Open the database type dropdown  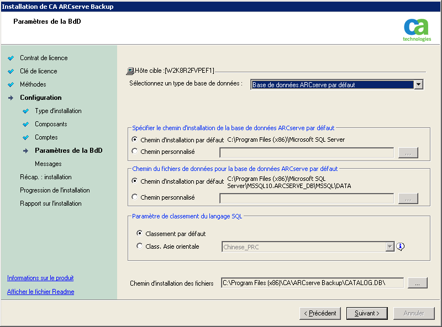[418, 84]
